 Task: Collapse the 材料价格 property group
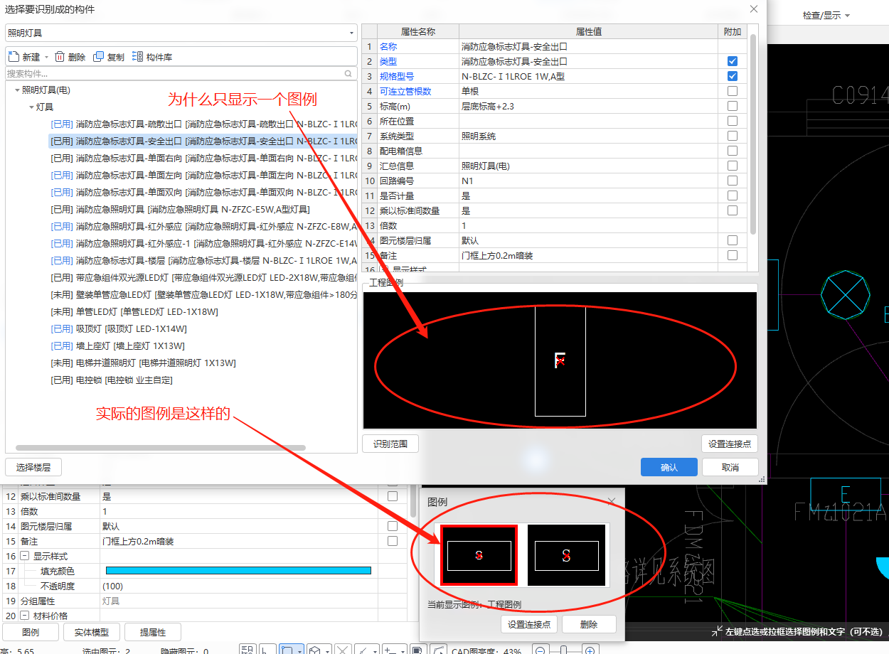(x=25, y=616)
